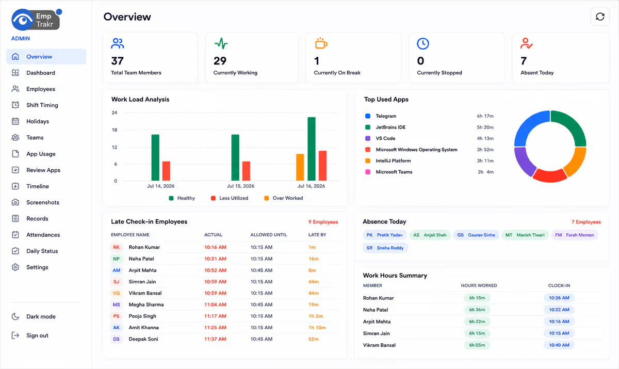Click the 11:37 AM actual time
This screenshot has width=619, height=369.
pos(215,339)
